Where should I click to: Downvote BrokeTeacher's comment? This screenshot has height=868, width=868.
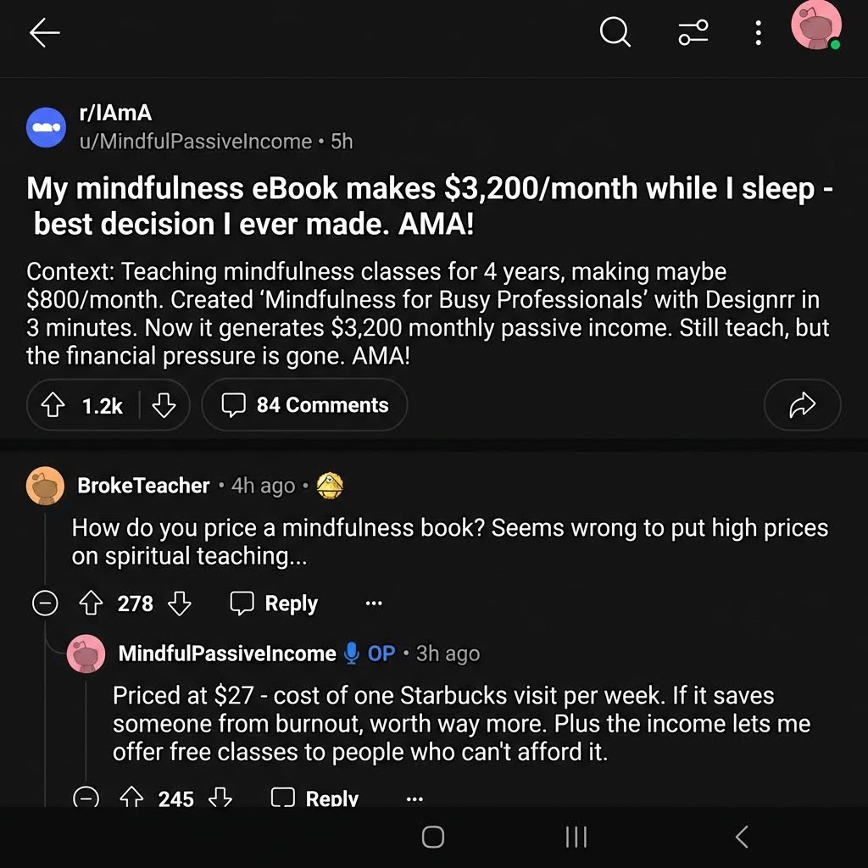coord(180,603)
